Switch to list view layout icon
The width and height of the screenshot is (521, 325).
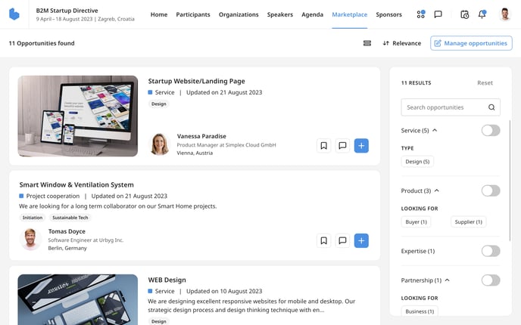pyautogui.click(x=367, y=43)
